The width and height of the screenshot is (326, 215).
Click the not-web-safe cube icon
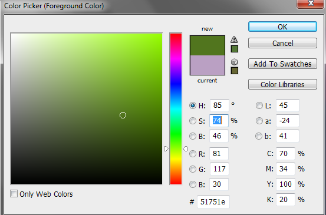click(x=234, y=62)
